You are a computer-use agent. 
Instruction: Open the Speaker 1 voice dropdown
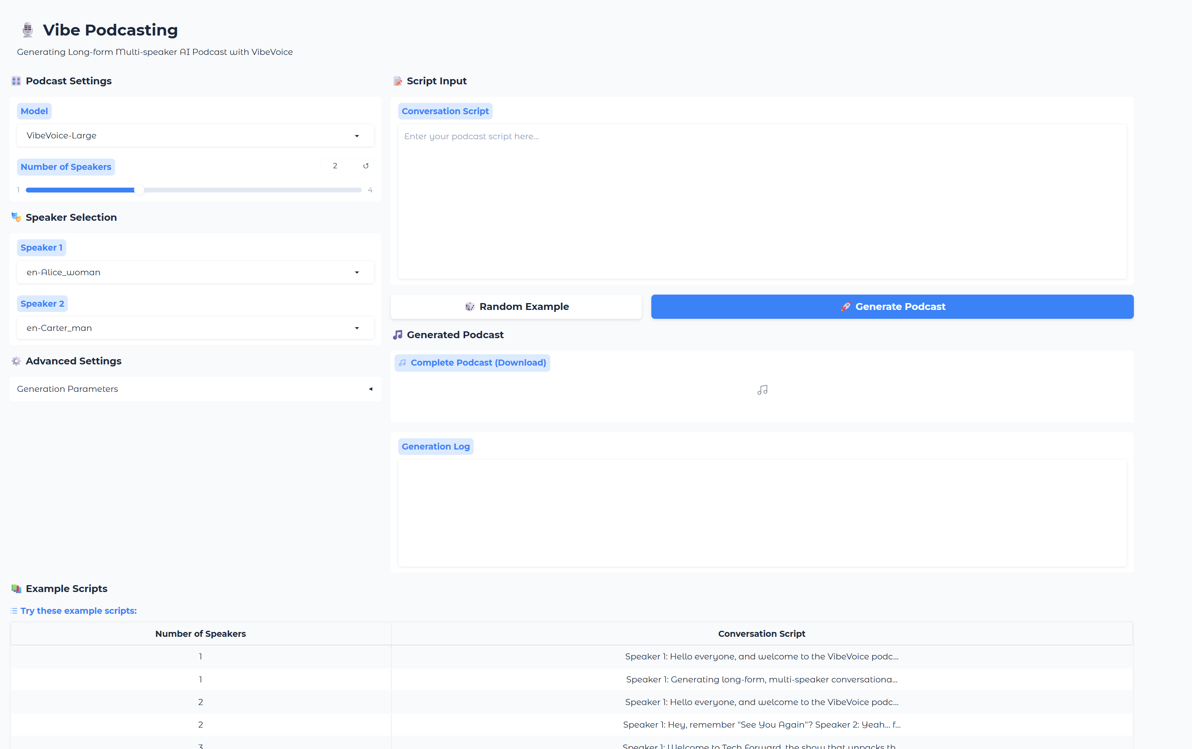click(195, 272)
